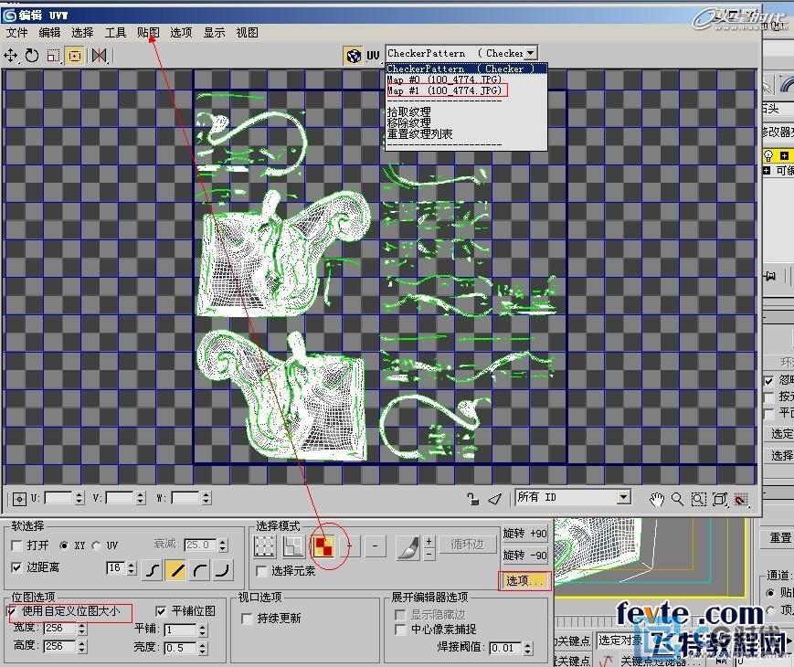Open the CheckerPattern texture dropdown arrow
The width and height of the screenshot is (794, 667).
531,53
